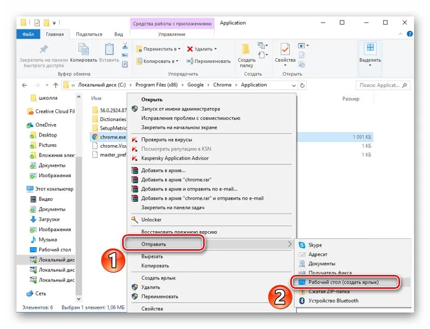
Task: Click Program Files (x86) breadcrumb
Action: click(157, 85)
